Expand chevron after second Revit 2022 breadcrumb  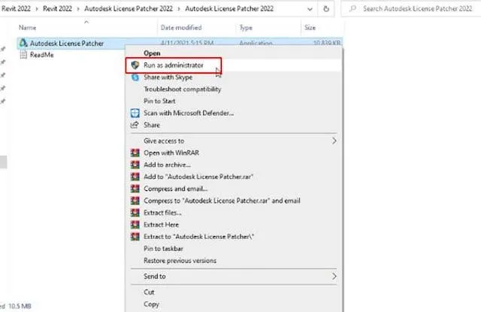(78, 9)
